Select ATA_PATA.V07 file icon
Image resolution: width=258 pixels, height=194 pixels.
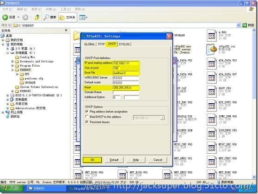pos(212,77)
